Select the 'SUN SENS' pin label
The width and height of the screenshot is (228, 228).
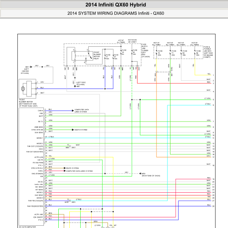click(x=39, y=133)
